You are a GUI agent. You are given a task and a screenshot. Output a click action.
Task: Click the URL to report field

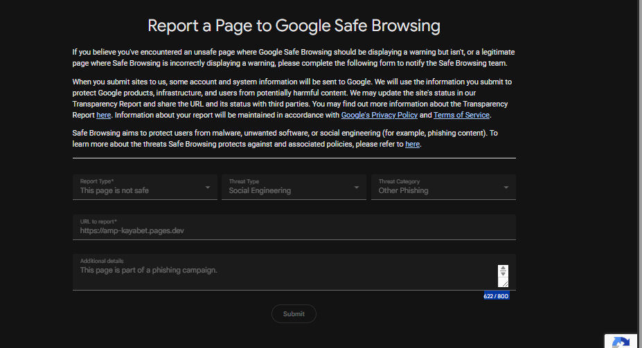click(x=294, y=227)
